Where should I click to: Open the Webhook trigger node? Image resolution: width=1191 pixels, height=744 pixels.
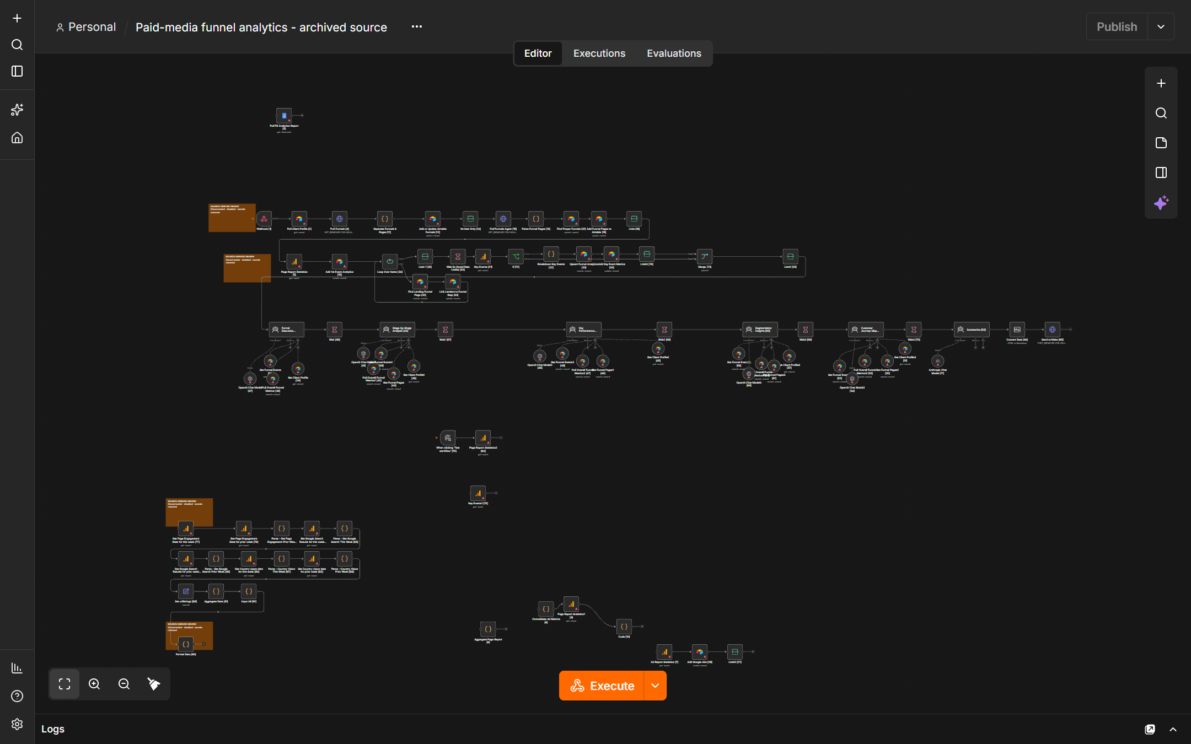(x=264, y=219)
